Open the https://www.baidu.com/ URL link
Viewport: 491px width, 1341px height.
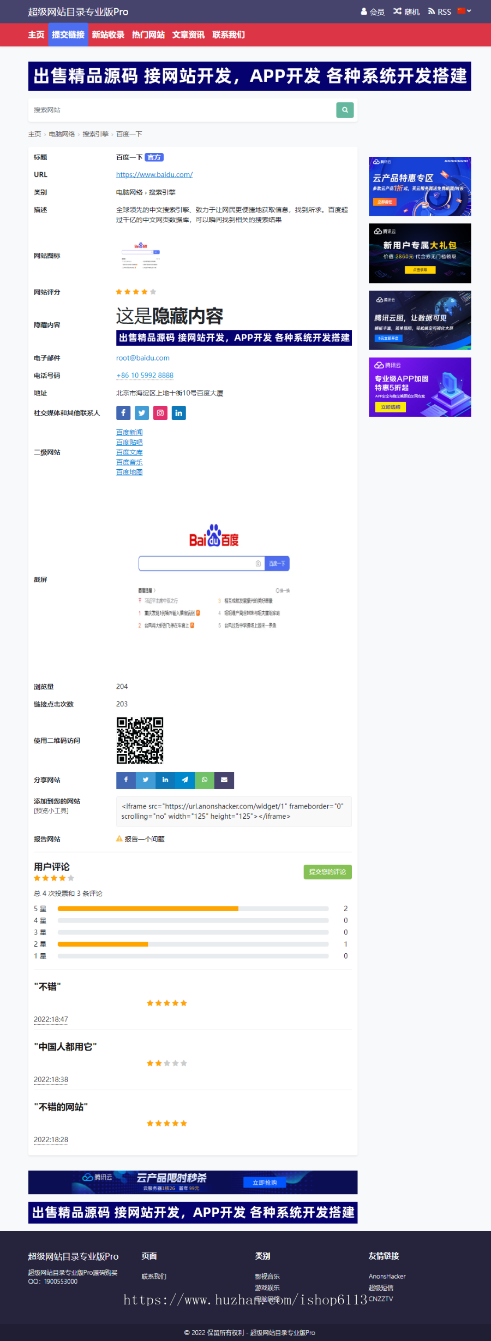[154, 175]
